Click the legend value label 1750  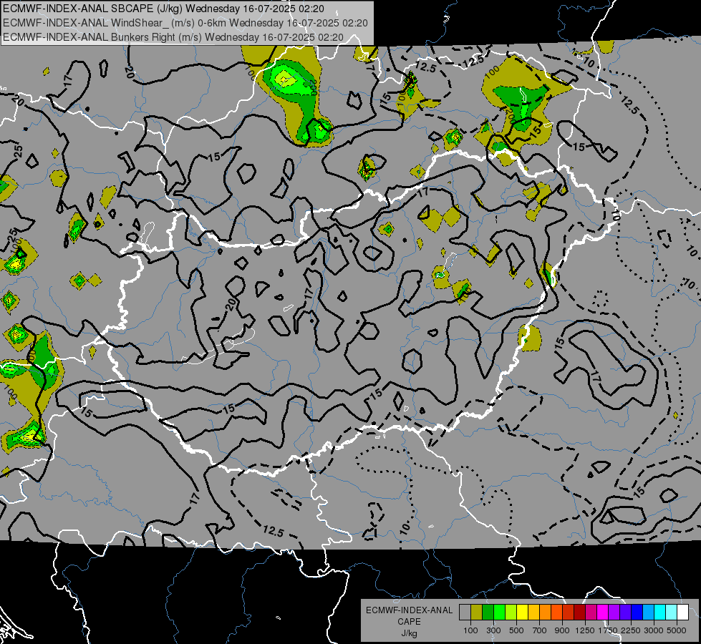click(608, 631)
